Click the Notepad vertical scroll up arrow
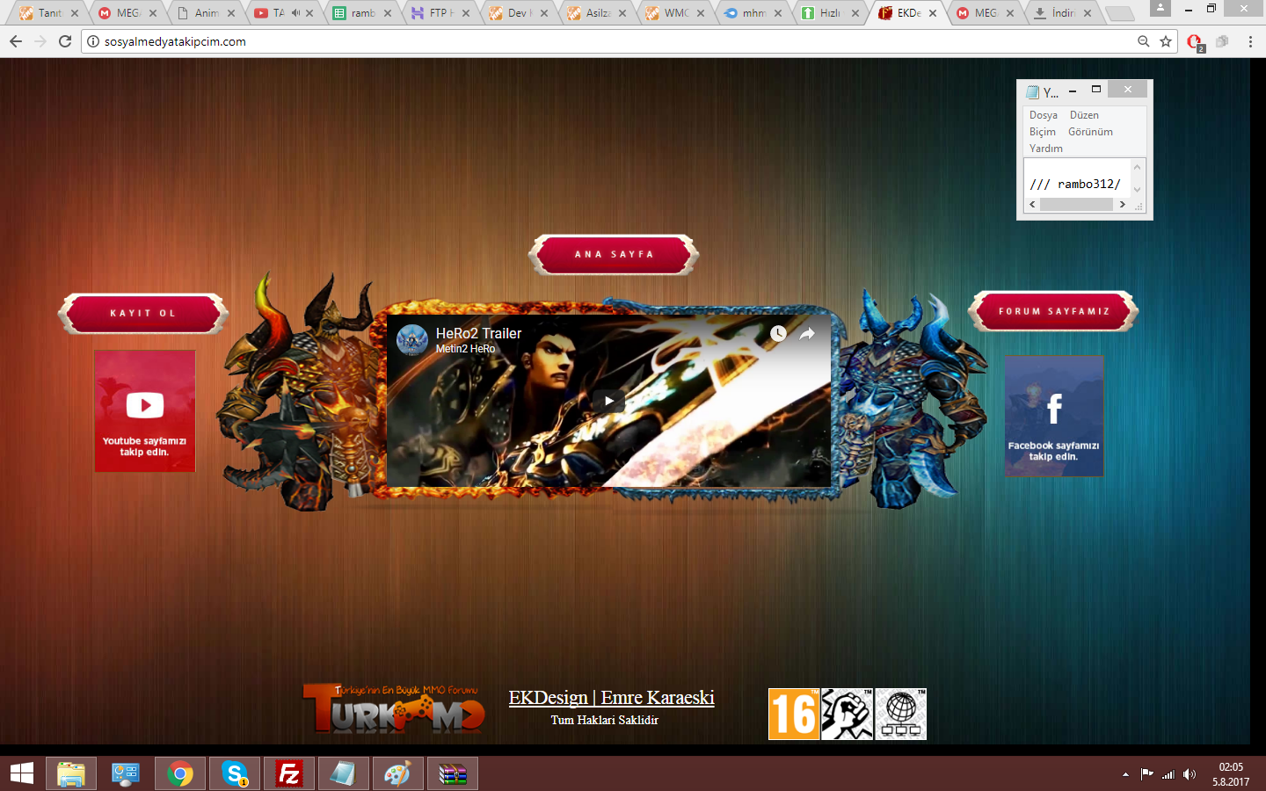 [1137, 167]
